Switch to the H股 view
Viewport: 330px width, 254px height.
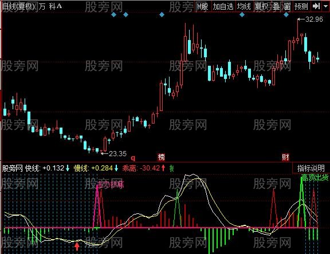pos(203,6)
